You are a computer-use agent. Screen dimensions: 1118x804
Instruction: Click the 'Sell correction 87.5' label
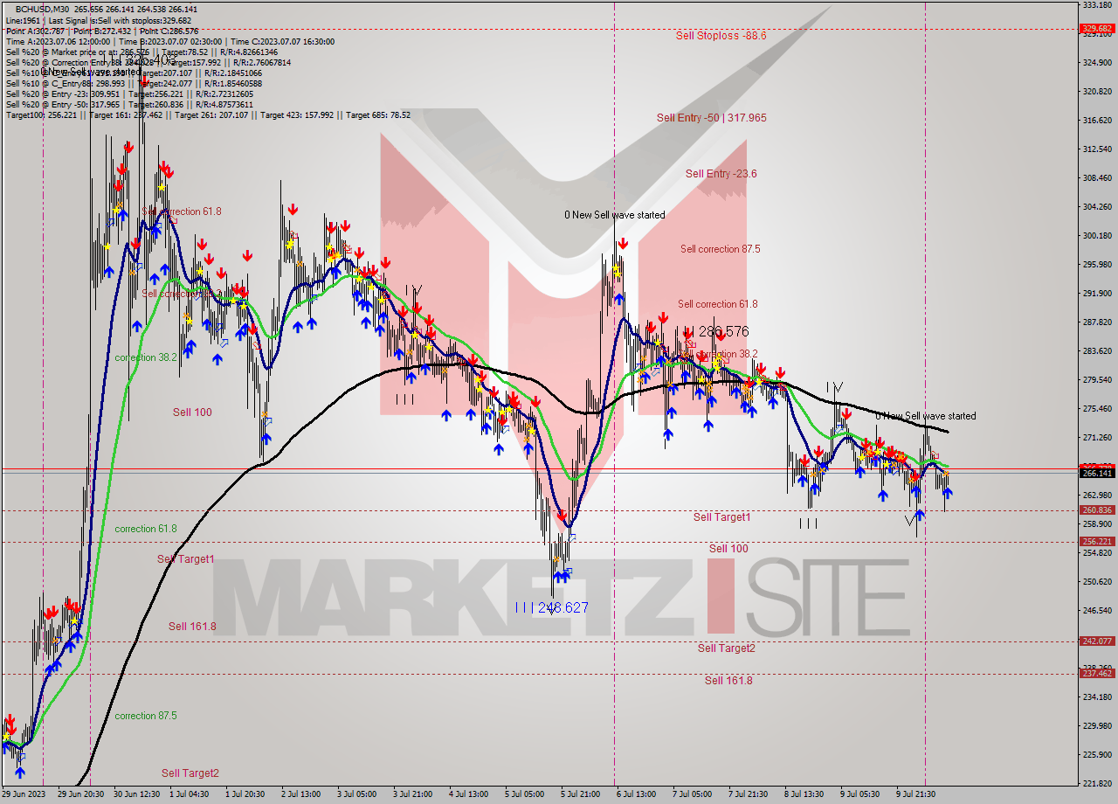coord(721,249)
